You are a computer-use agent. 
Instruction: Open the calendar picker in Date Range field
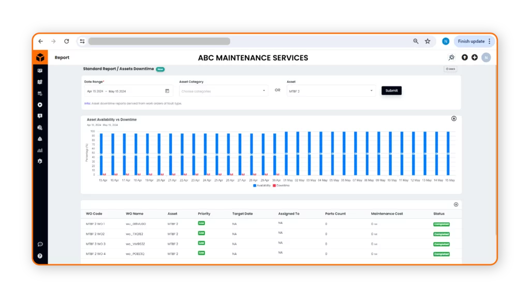[167, 91]
